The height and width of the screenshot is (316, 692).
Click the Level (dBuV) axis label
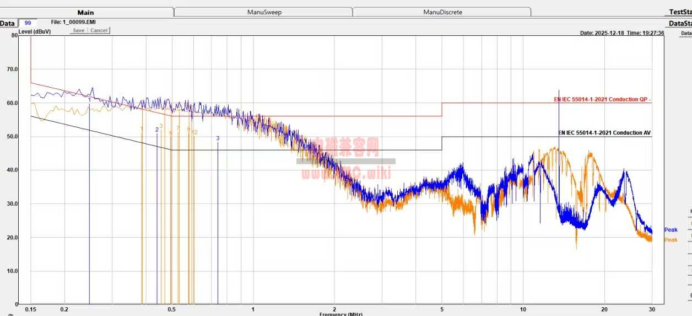(x=34, y=32)
